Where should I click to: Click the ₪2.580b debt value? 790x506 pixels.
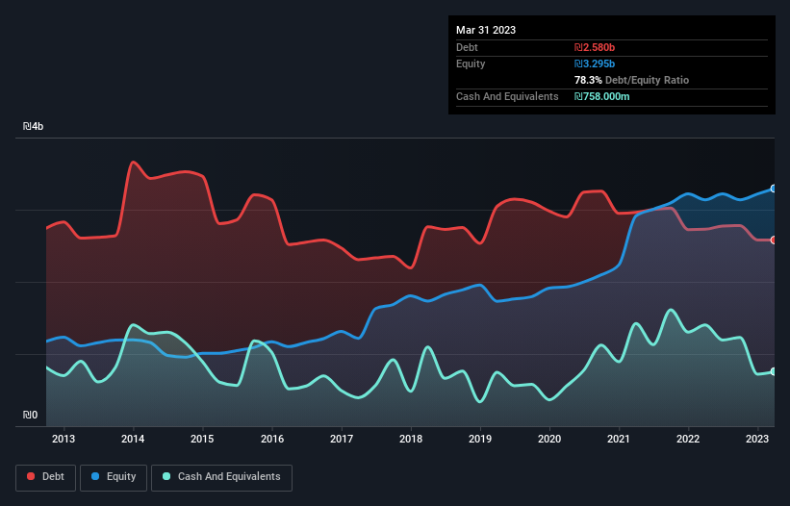(x=595, y=47)
